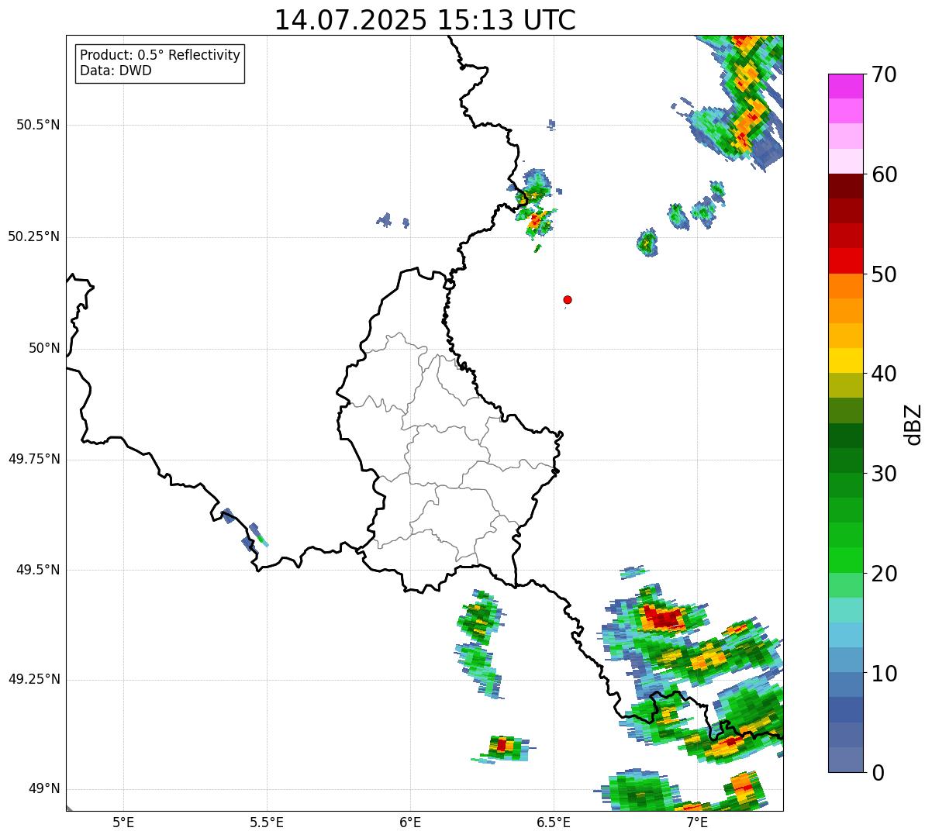This screenshot has height=838, width=932.
Task: Click the 49°N latitude label
Action: 44,789
